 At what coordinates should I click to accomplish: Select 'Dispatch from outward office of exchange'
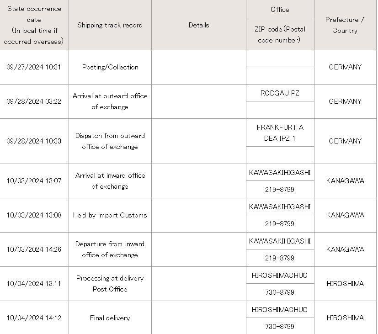click(110, 141)
